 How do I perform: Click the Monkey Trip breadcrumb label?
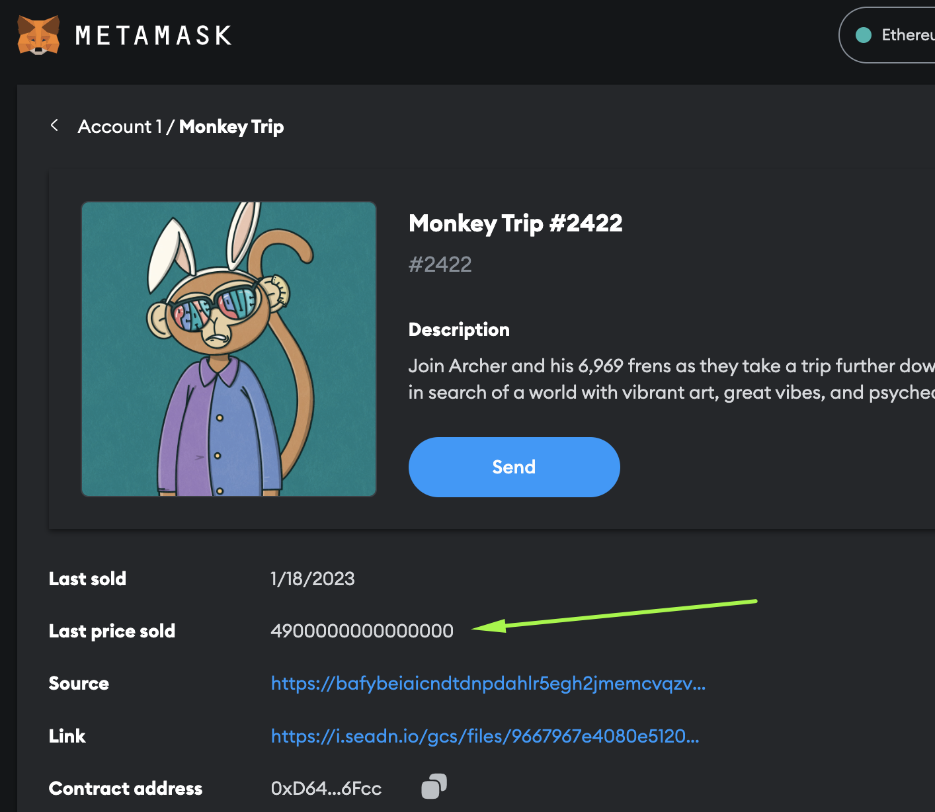[231, 126]
